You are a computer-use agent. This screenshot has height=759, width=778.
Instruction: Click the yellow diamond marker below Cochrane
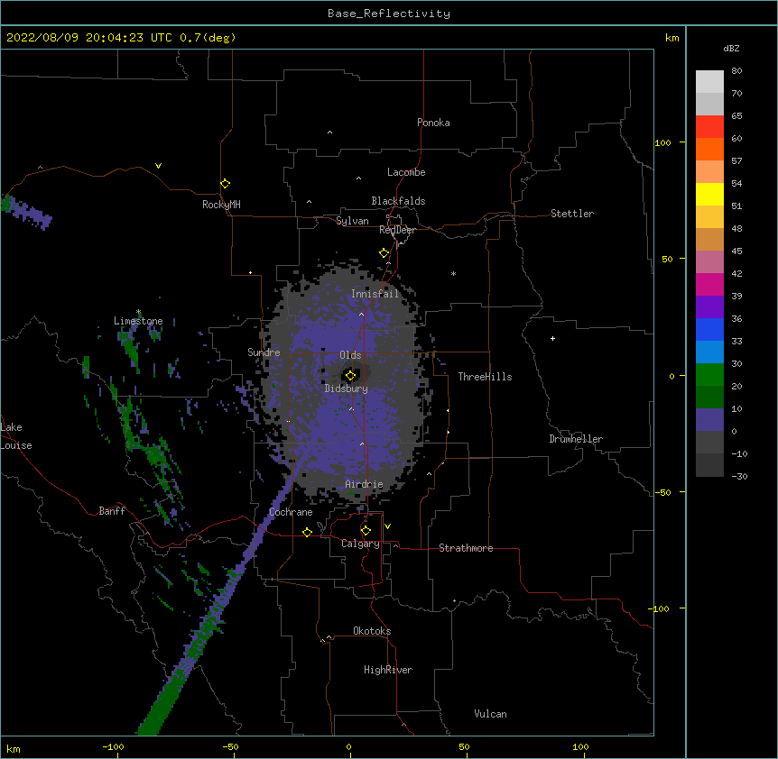(307, 532)
